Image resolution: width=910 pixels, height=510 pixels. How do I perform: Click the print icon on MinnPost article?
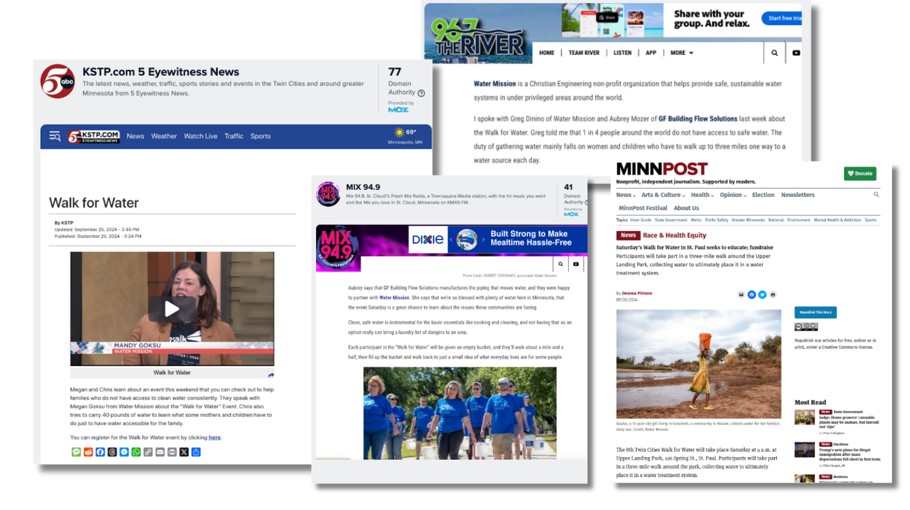[x=773, y=294]
